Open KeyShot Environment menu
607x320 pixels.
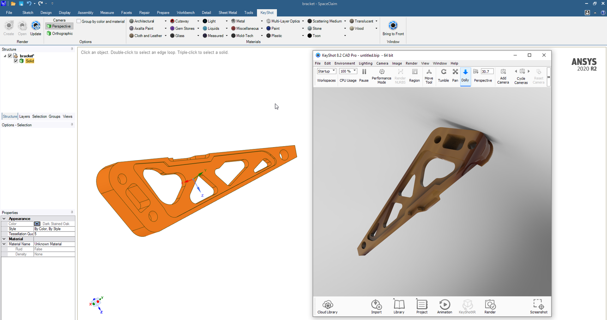[x=344, y=64]
